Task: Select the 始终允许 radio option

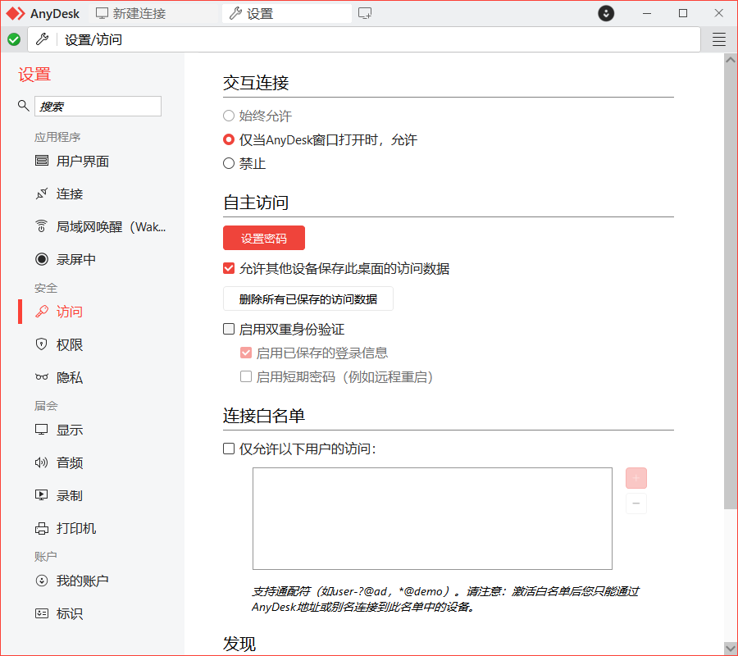Action: (x=228, y=116)
